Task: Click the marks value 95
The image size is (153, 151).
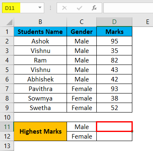Action: [114, 41]
